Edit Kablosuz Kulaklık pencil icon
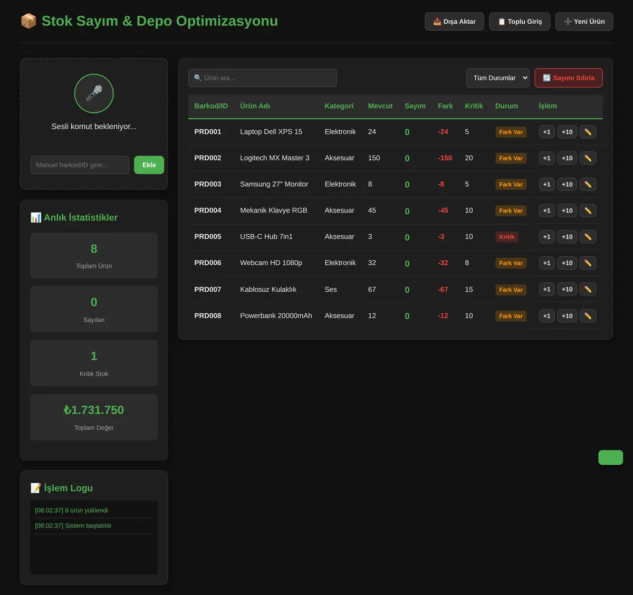 pyautogui.click(x=588, y=289)
